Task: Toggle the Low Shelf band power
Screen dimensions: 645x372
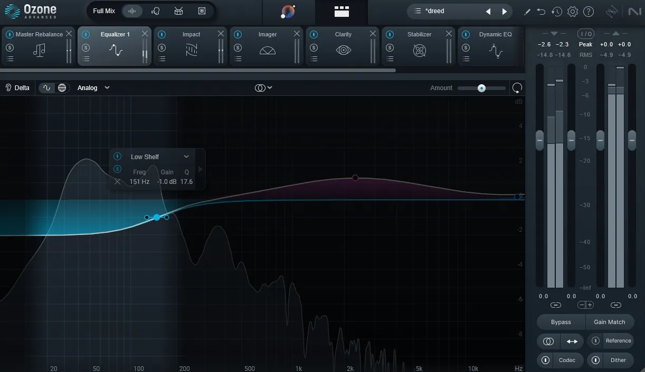Action: pos(118,156)
